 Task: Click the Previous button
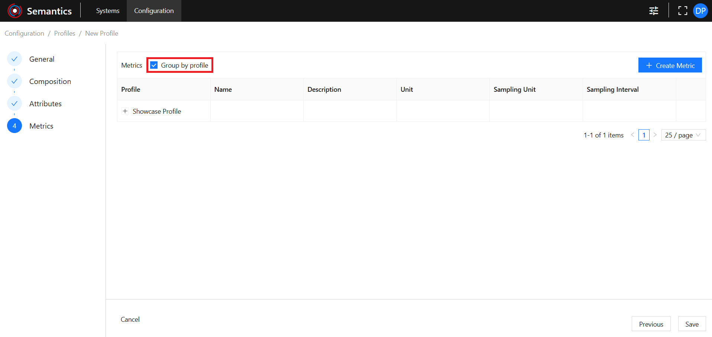pos(651,324)
